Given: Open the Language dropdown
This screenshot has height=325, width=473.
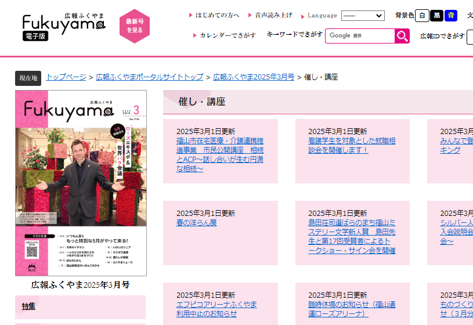Looking at the screenshot, I should 363,16.
